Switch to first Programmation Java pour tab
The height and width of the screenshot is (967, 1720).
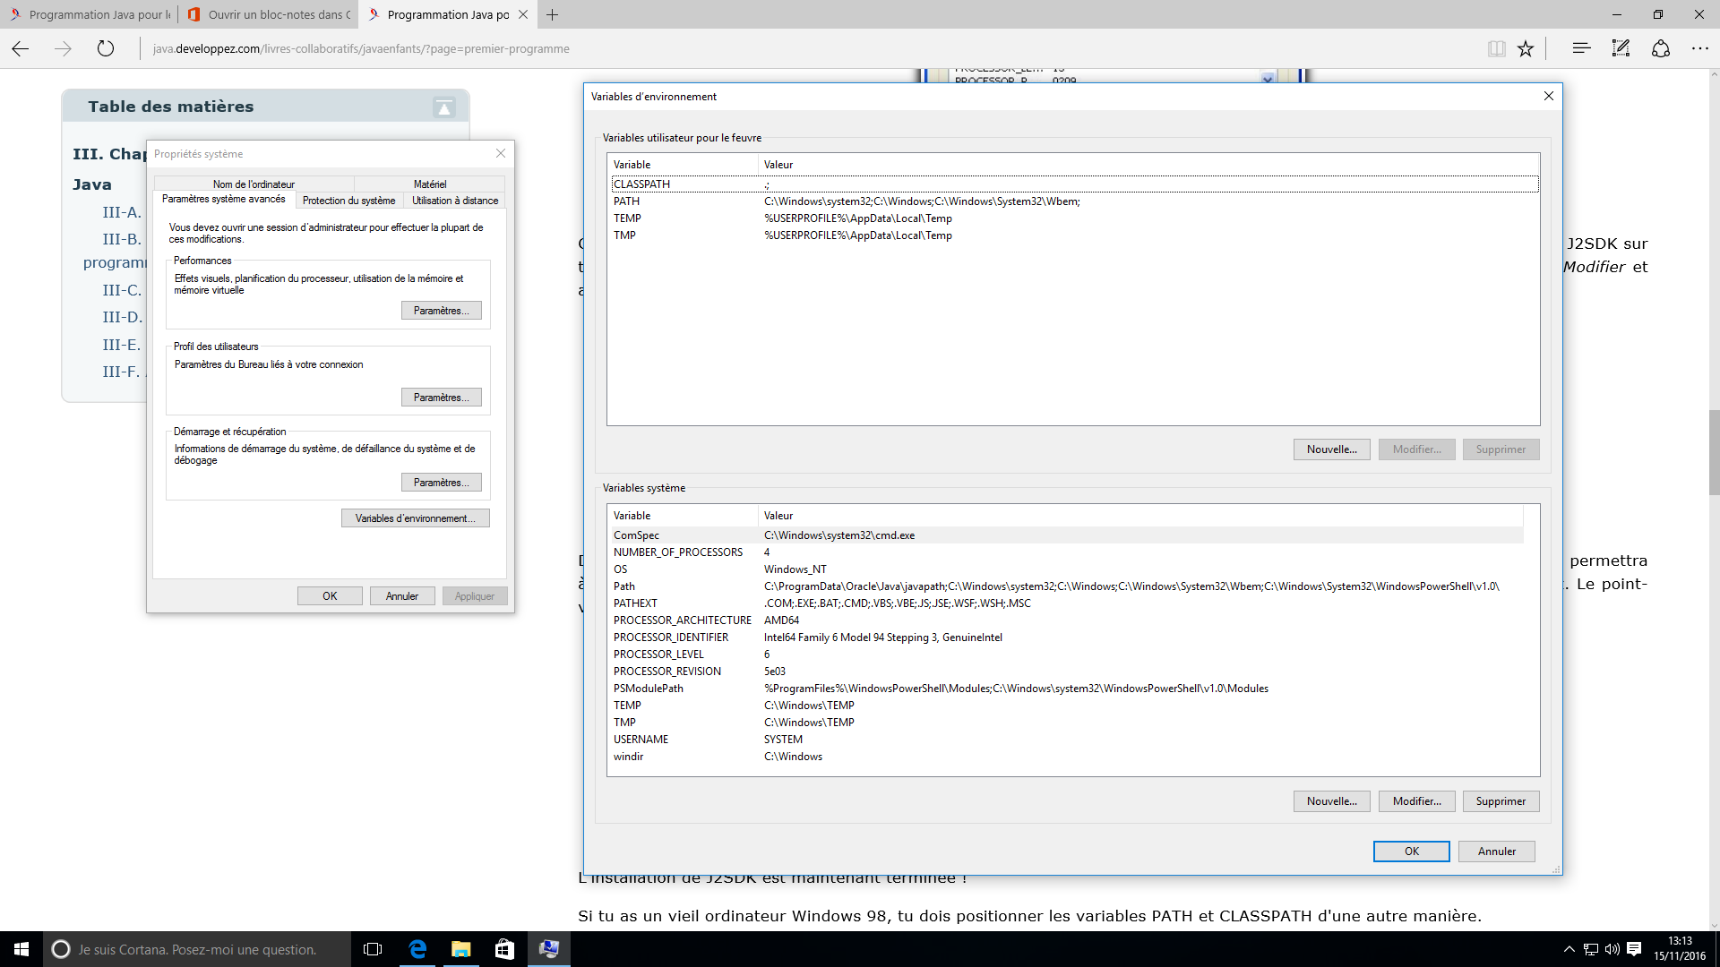(90, 14)
